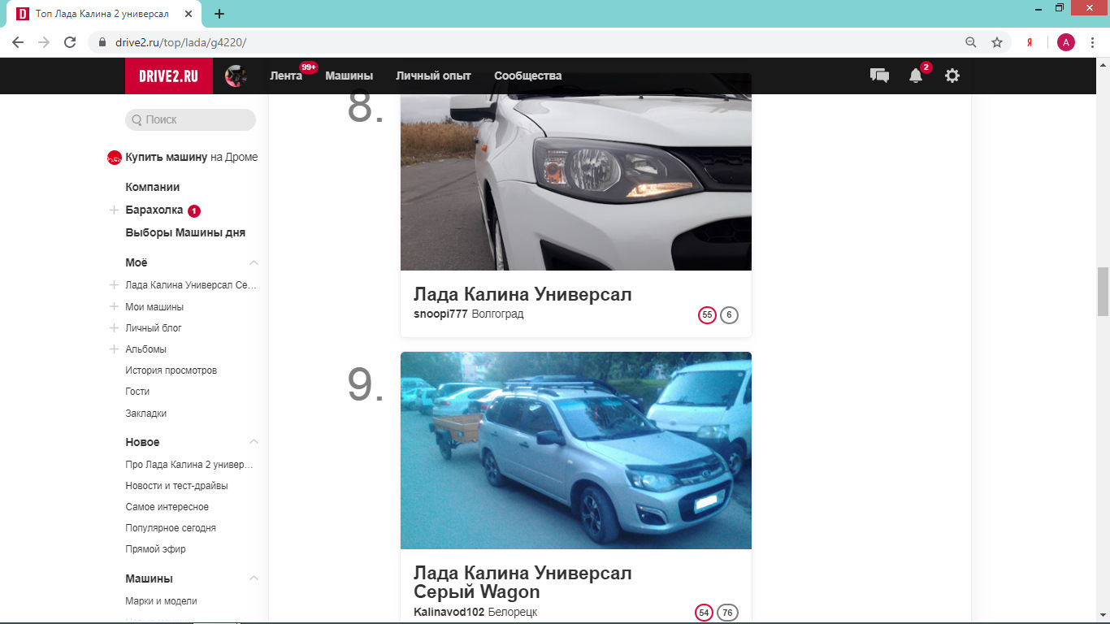1110x624 pixels.
Task: Click the gray 6 counter badge
Action: [x=729, y=315]
